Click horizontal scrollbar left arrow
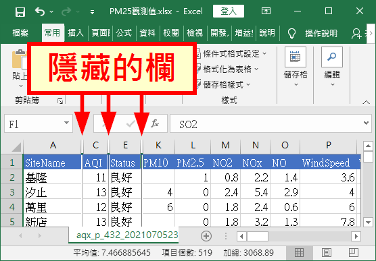The image size is (376, 261). (241, 236)
